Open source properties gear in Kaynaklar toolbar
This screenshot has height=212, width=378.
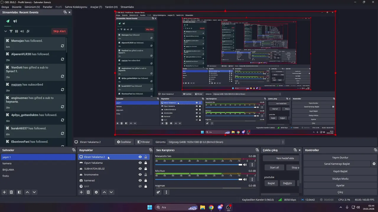tap(96, 192)
